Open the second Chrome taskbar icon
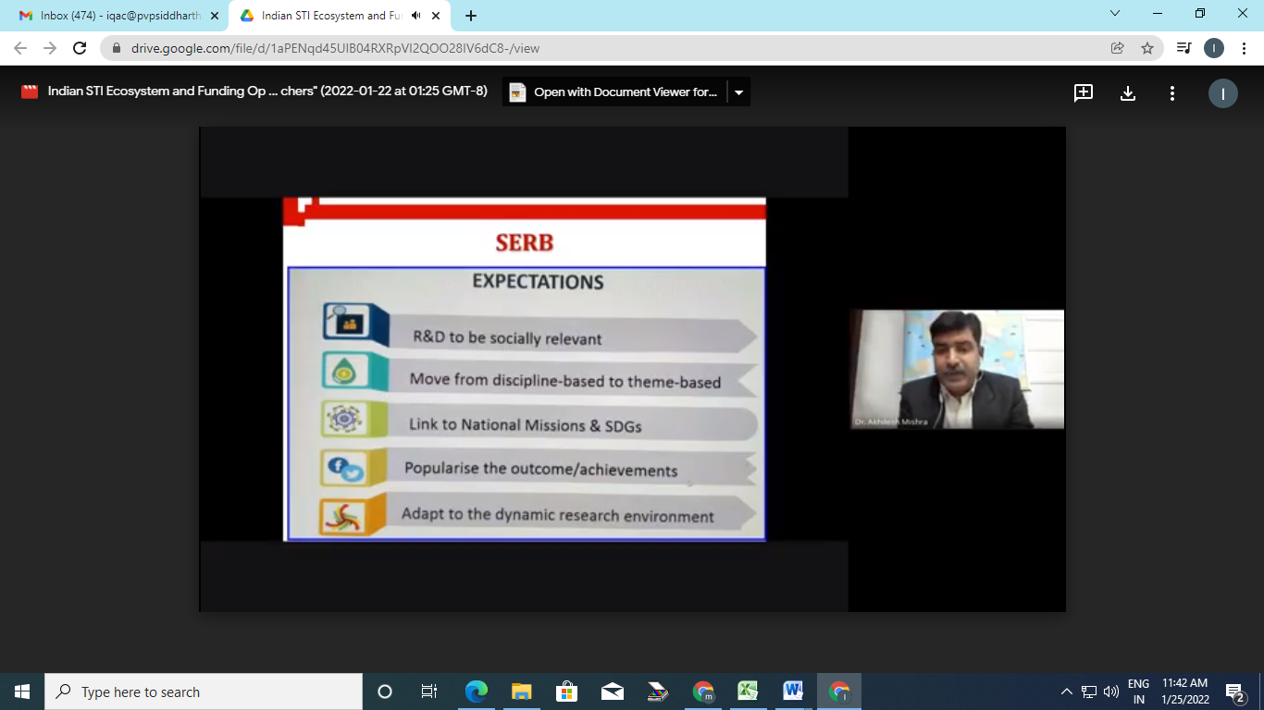 point(703,692)
